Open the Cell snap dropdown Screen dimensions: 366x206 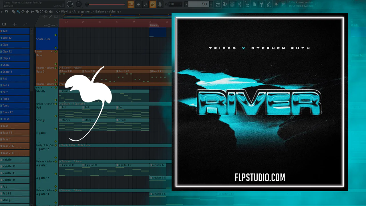tap(175, 4)
